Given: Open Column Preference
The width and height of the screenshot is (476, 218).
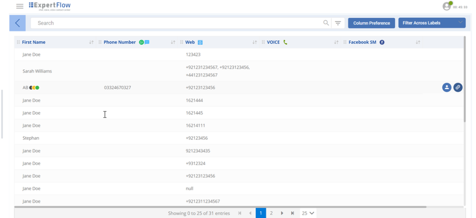Looking at the screenshot, I should coord(371,23).
